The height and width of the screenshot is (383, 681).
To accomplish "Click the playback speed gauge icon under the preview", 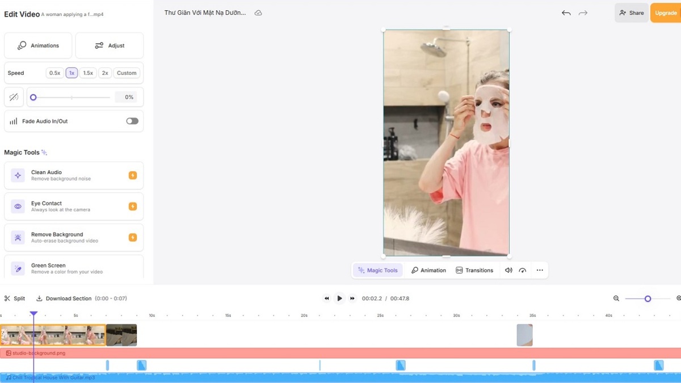I will [x=523, y=270].
